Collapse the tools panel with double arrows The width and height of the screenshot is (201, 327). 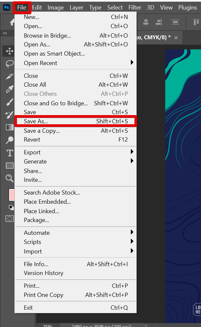point(5,33)
